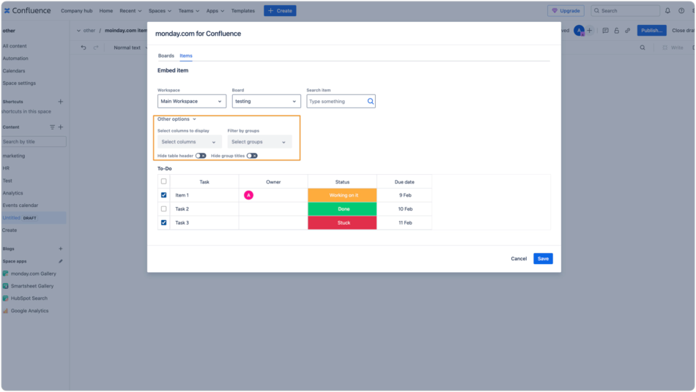Uncheck the Task 3 checkbox
The image size is (696, 392).
click(x=164, y=222)
